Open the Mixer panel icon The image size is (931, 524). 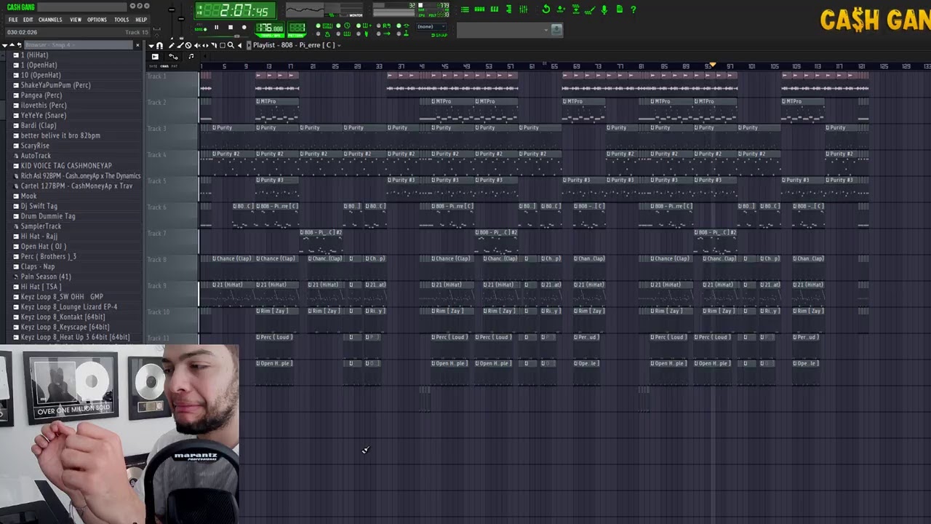click(x=523, y=9)
